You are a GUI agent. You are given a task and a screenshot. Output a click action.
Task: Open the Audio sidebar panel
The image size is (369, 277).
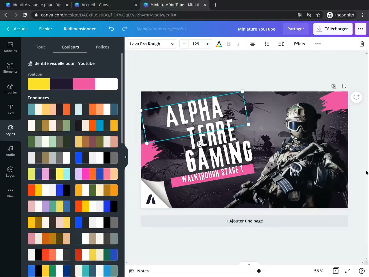pos(10,151)
